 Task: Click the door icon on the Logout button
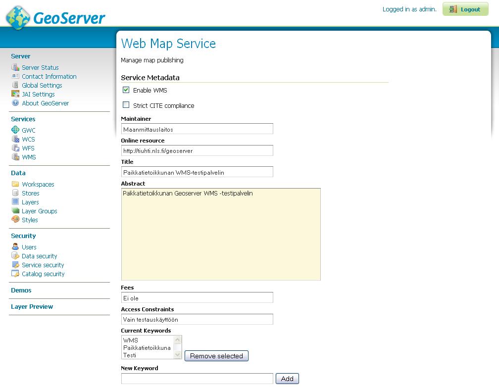[453, 9]
